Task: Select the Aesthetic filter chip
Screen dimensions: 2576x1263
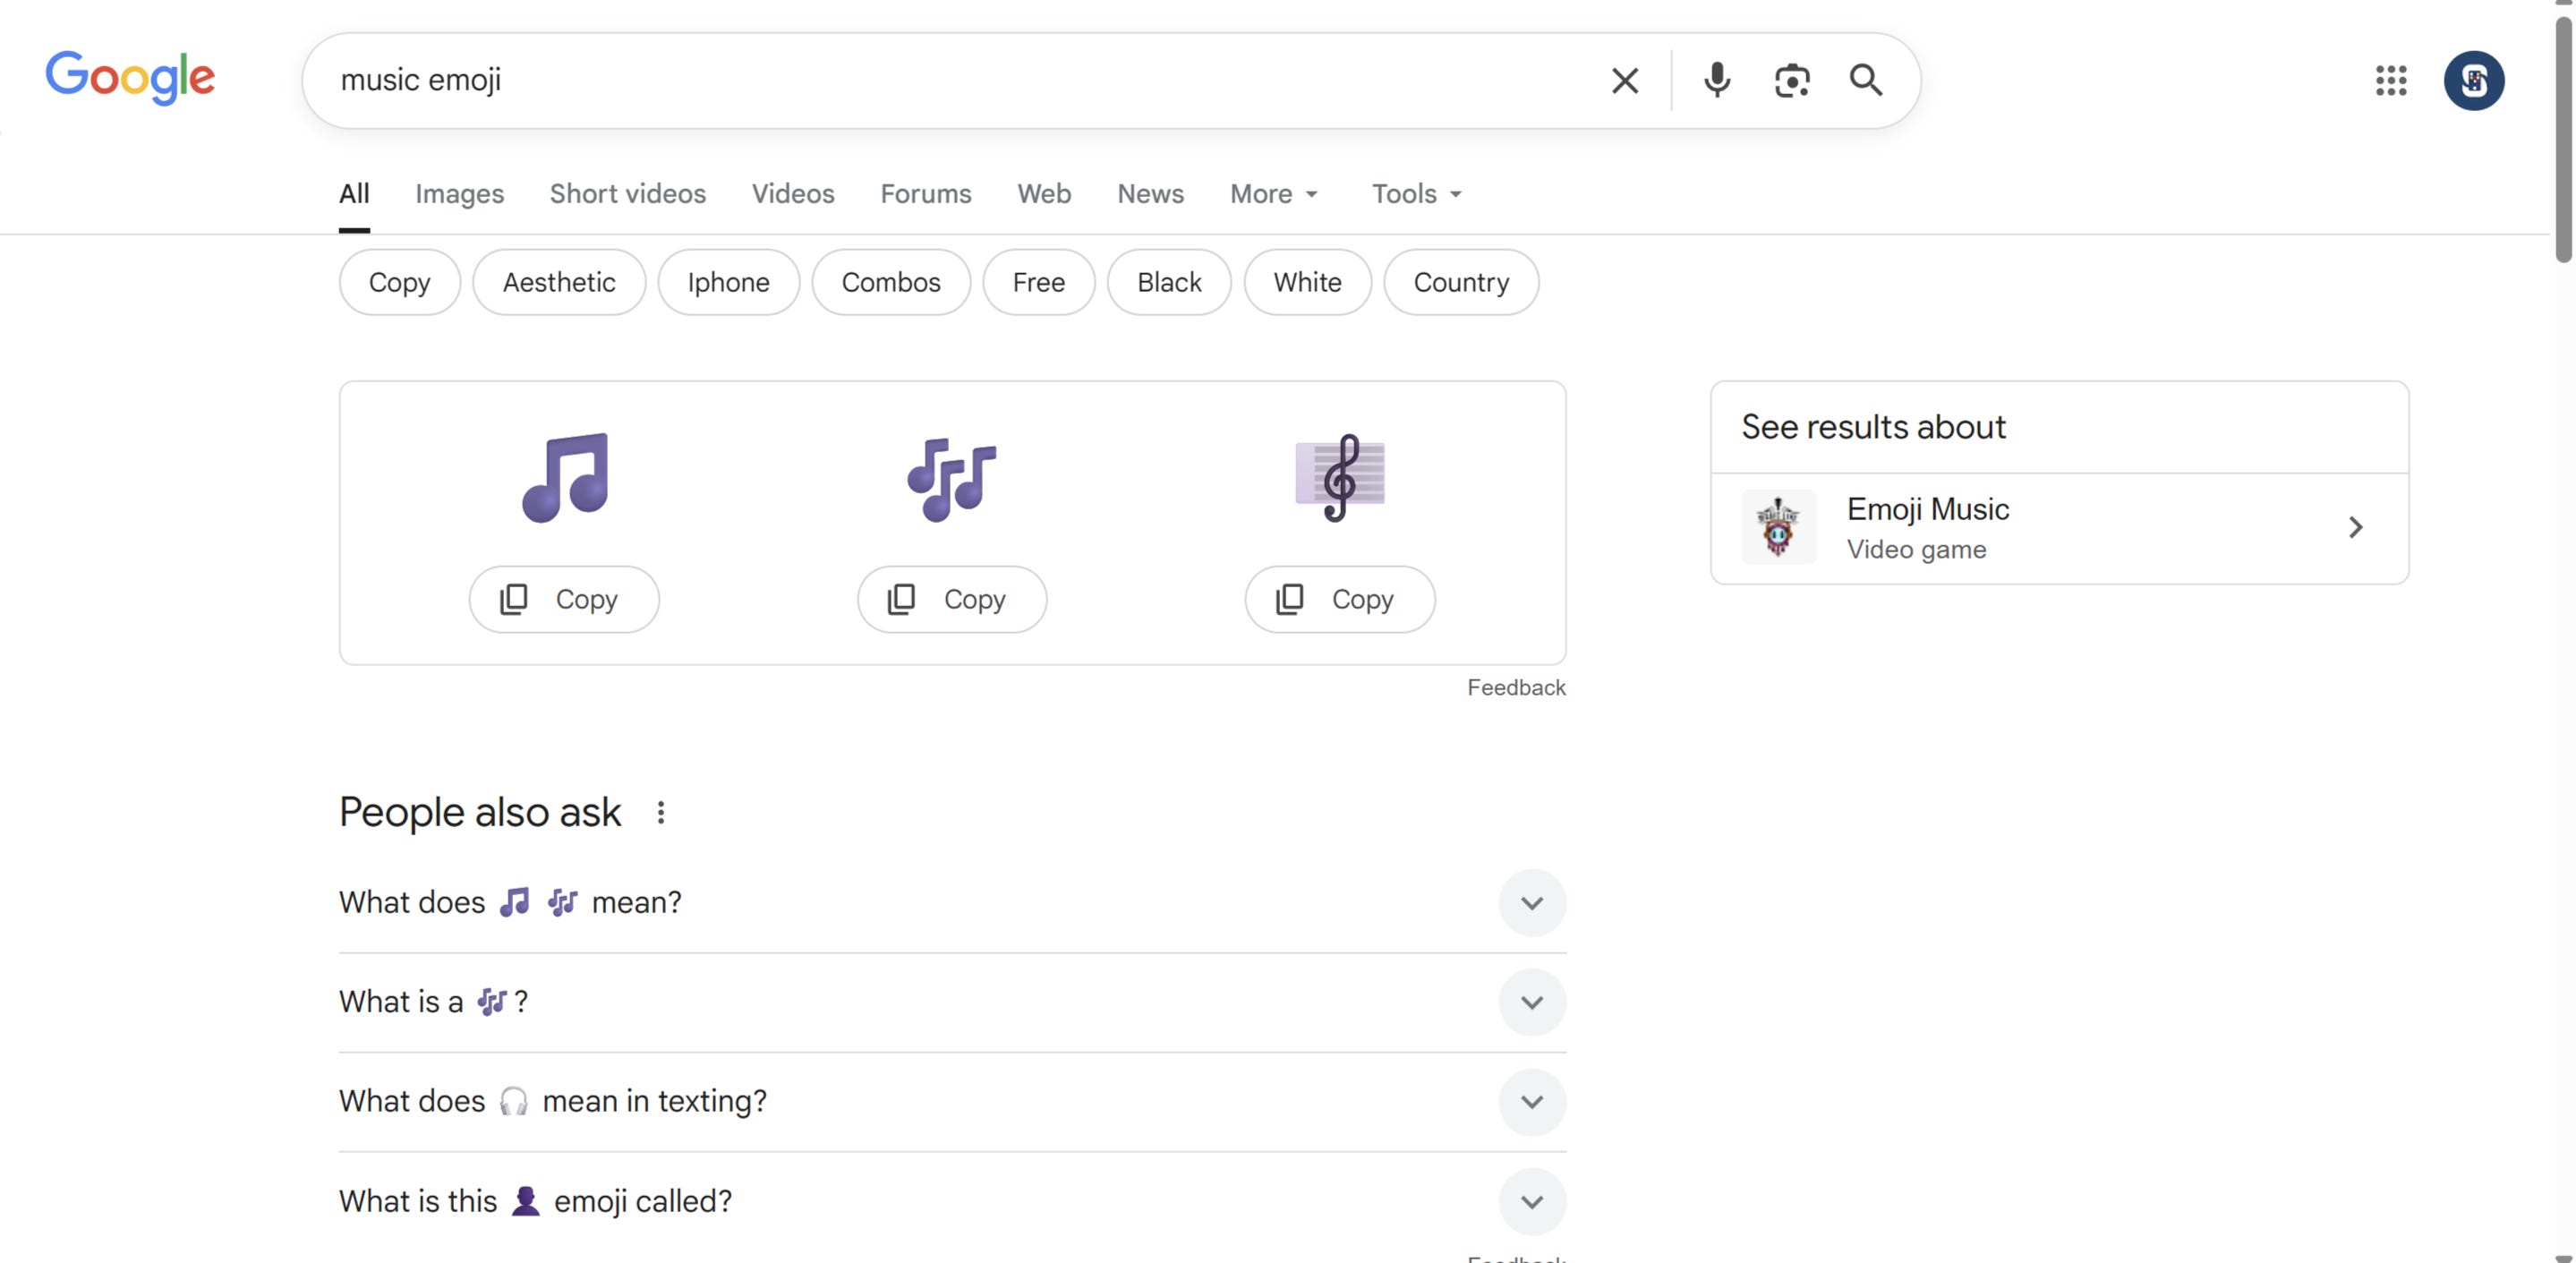Action: [558, 283]
